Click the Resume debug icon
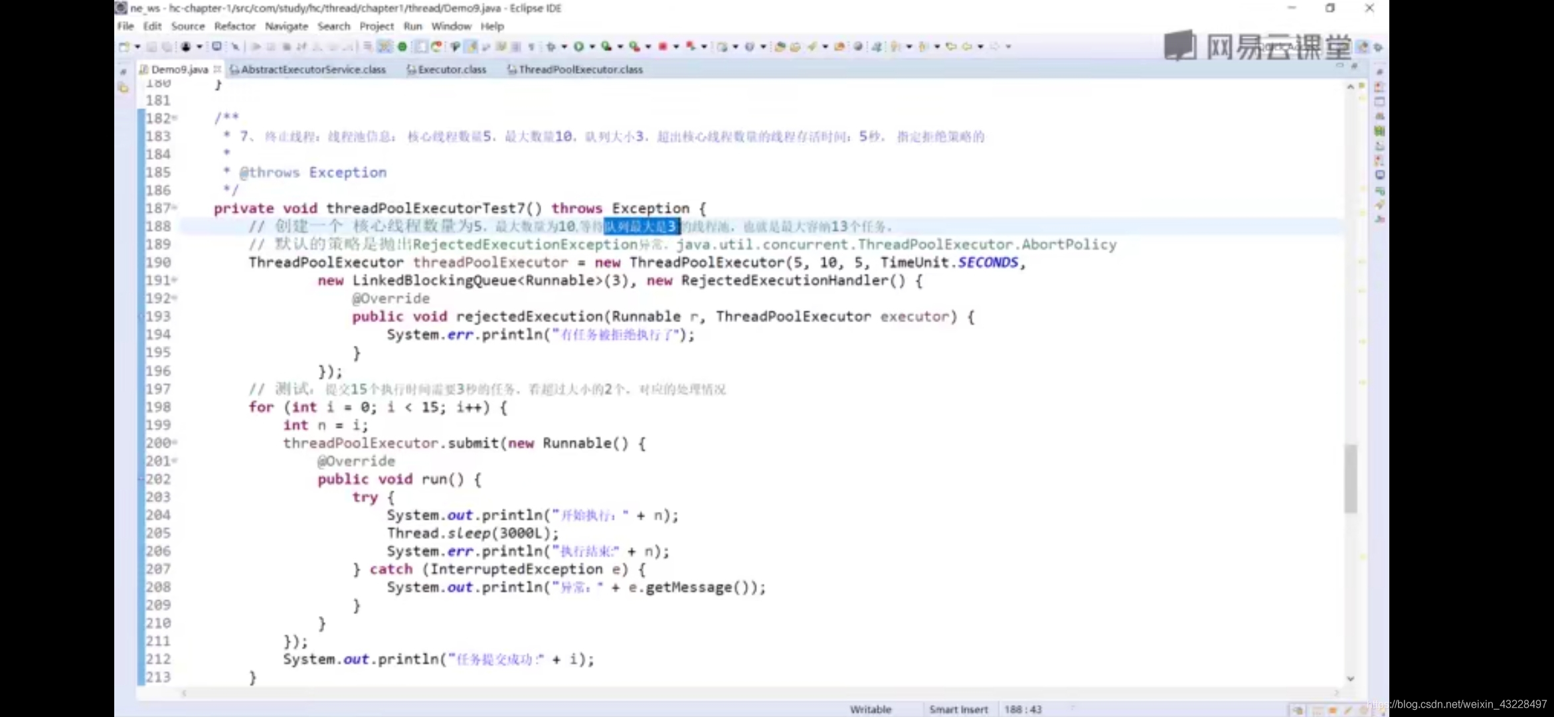The width and height of the screenshot is (1554, 717). point(256,46)
